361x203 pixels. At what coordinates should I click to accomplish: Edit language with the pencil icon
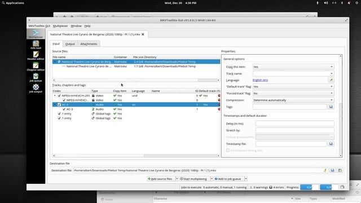pos(331,80)
